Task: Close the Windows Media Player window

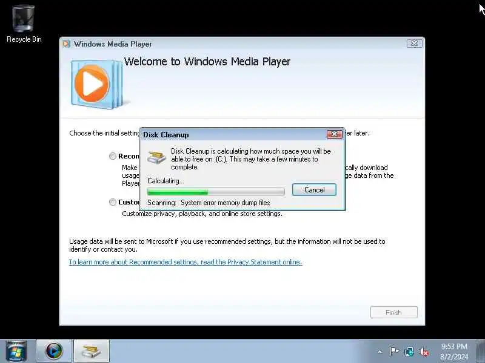Action: click(414, 44)
